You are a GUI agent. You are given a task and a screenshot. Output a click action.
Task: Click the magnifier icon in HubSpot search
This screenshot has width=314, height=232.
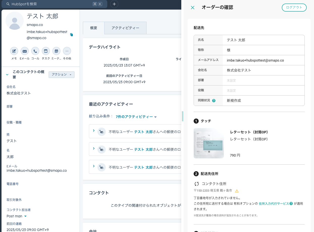(x=8, y=4)
